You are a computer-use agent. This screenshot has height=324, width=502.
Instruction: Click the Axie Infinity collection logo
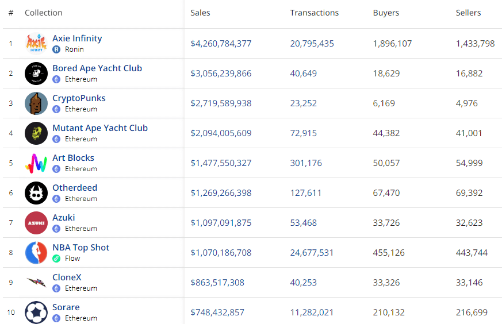coord(36,44)
